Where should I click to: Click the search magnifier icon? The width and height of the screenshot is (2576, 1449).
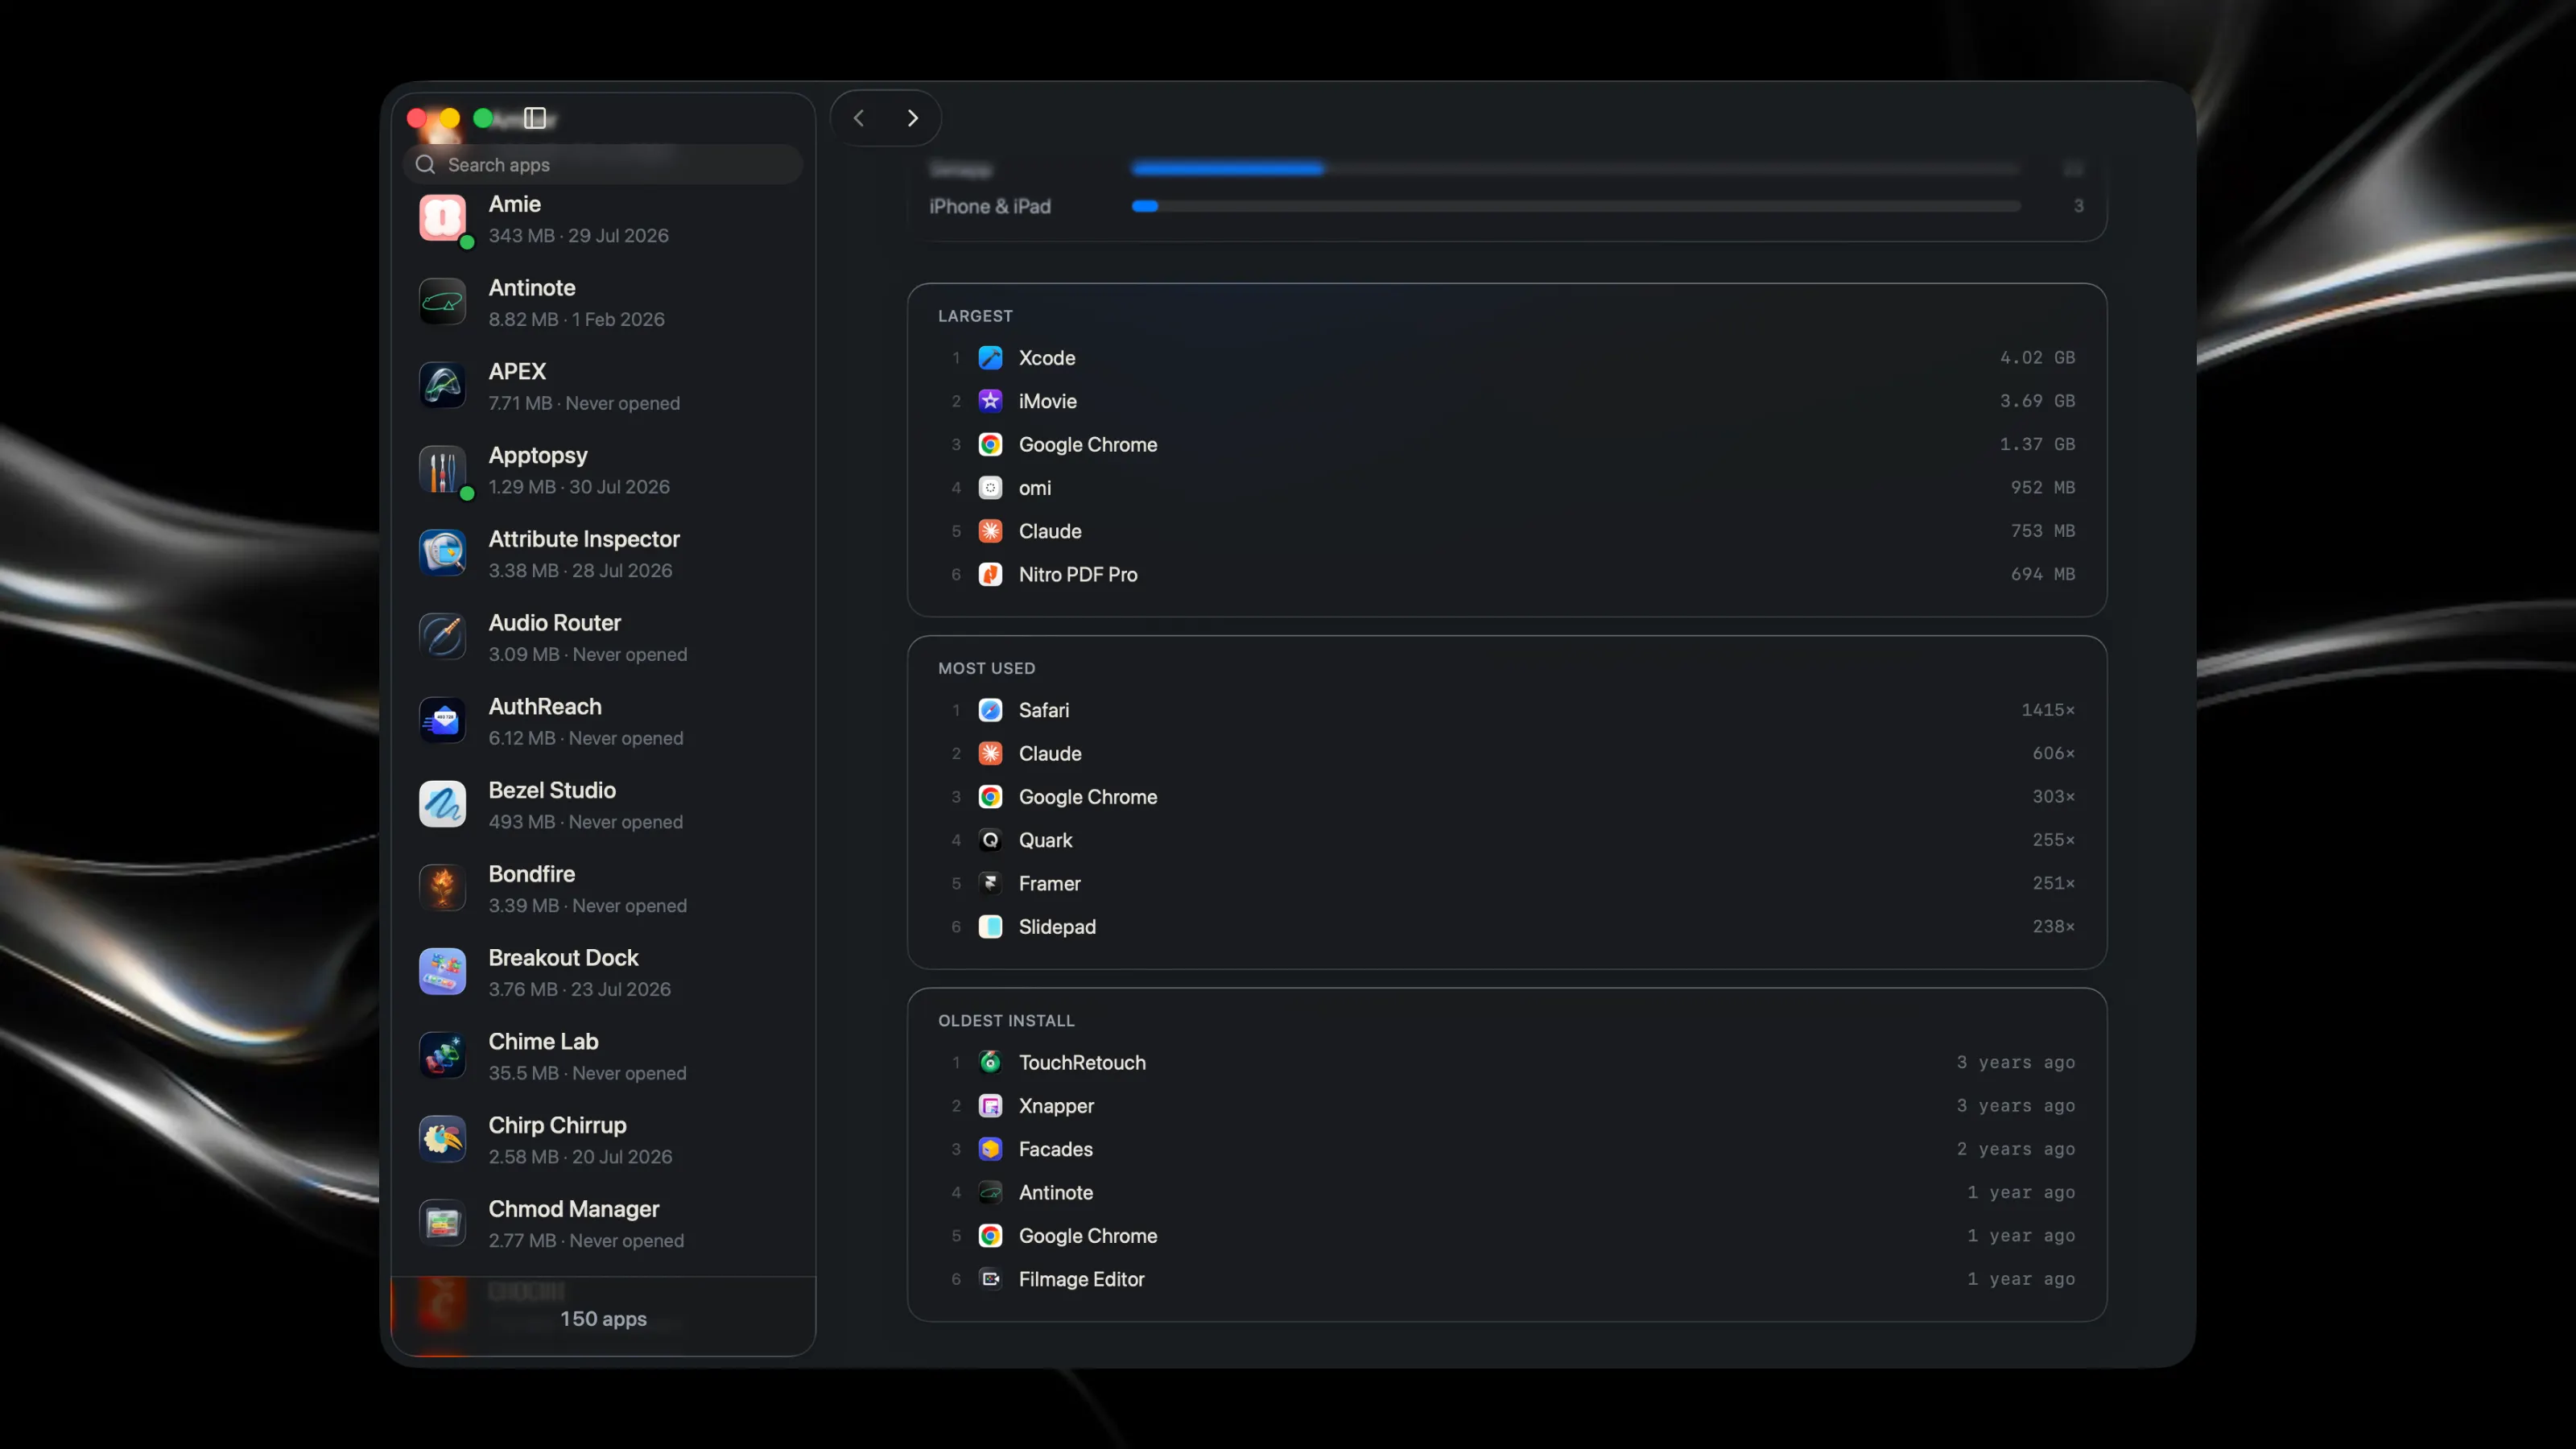425,164
